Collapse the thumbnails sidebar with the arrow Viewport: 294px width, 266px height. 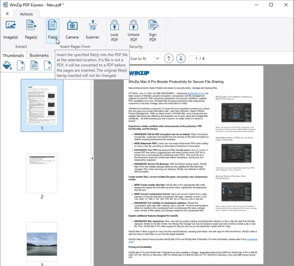(x=92, y=158)
